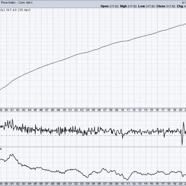Click the 95 year label on x-axis
The height and width of the screenshot is (186, 186).
[35, 110]
